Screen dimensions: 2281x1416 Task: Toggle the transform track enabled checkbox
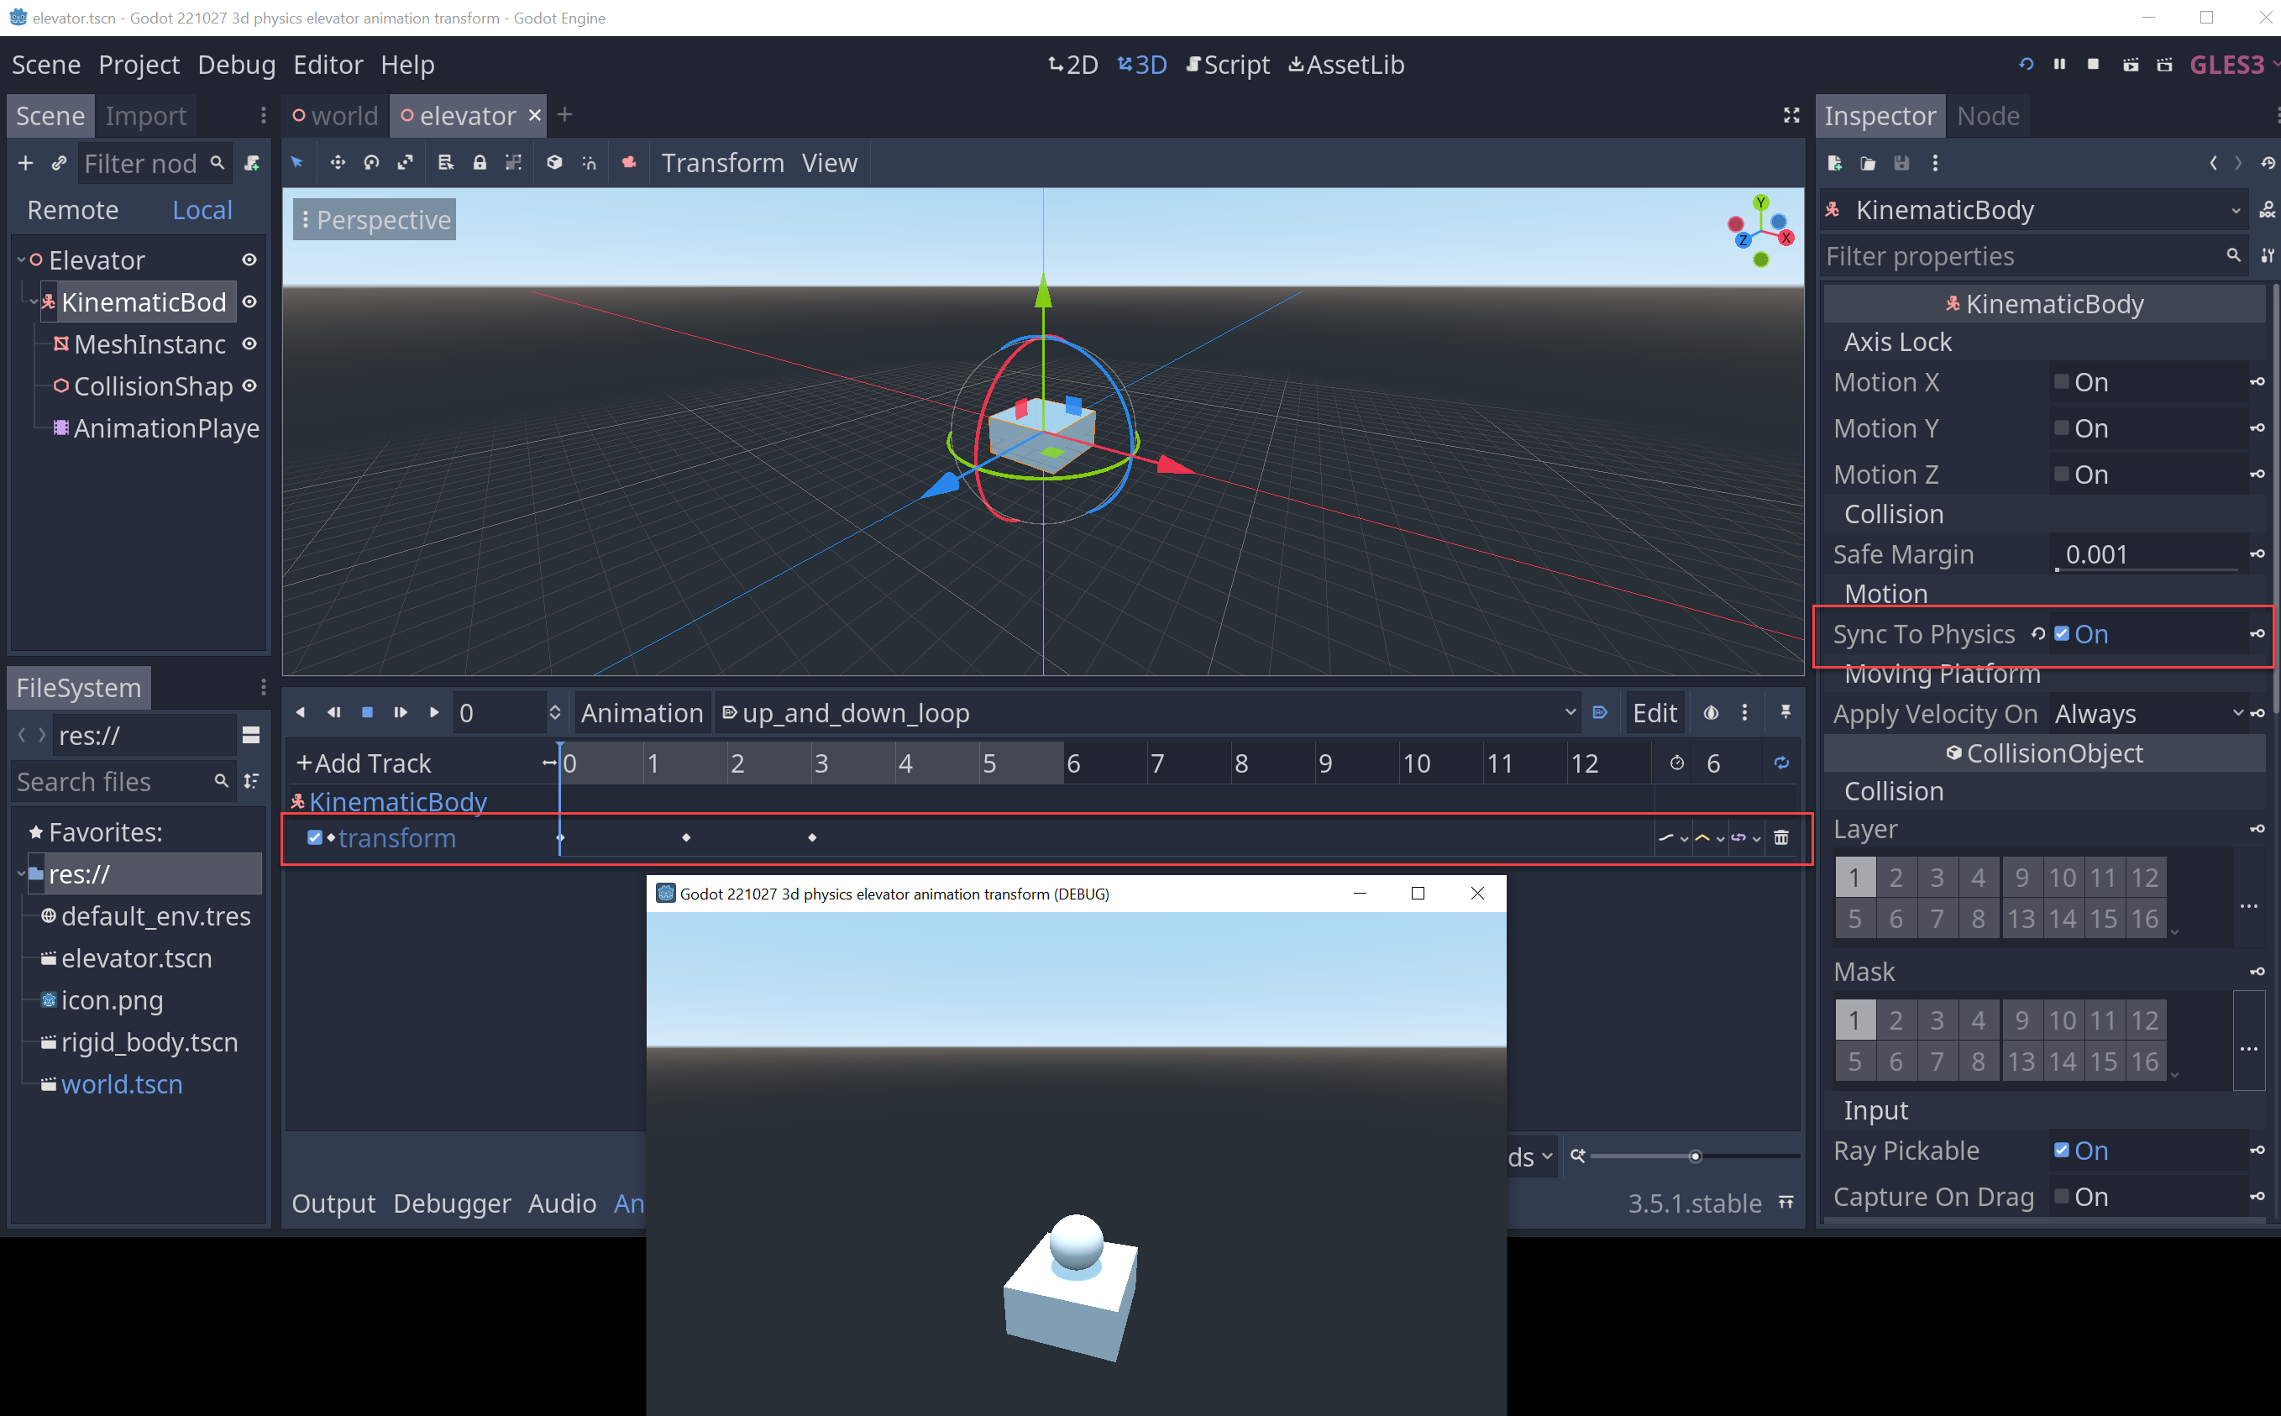click(x=315, y=837)
